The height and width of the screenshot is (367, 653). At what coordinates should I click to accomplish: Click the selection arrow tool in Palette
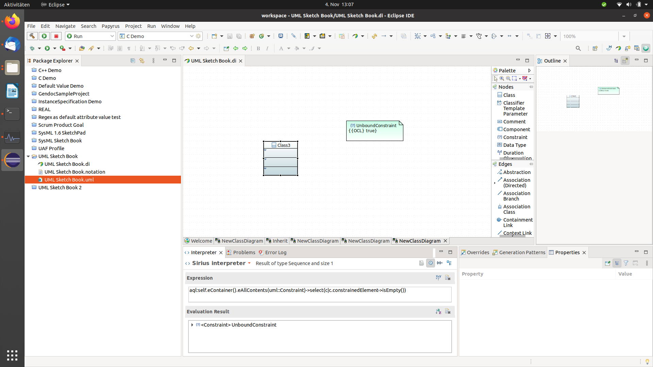coord(496,78)
